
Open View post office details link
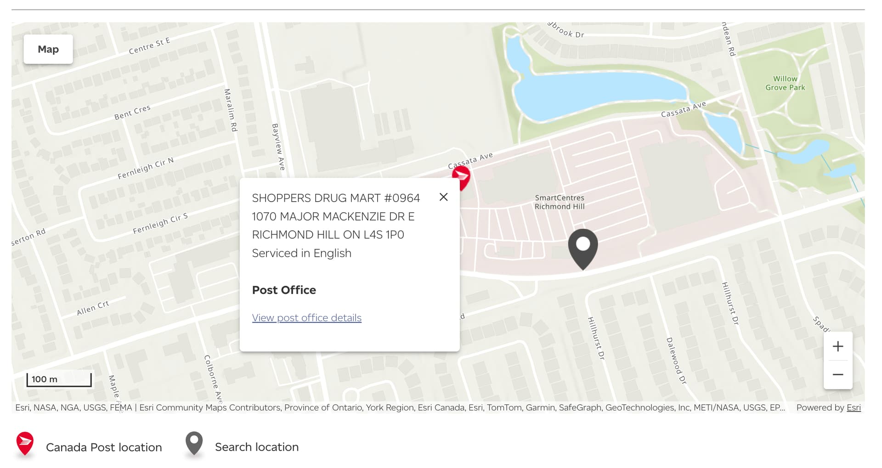(306, 318)
